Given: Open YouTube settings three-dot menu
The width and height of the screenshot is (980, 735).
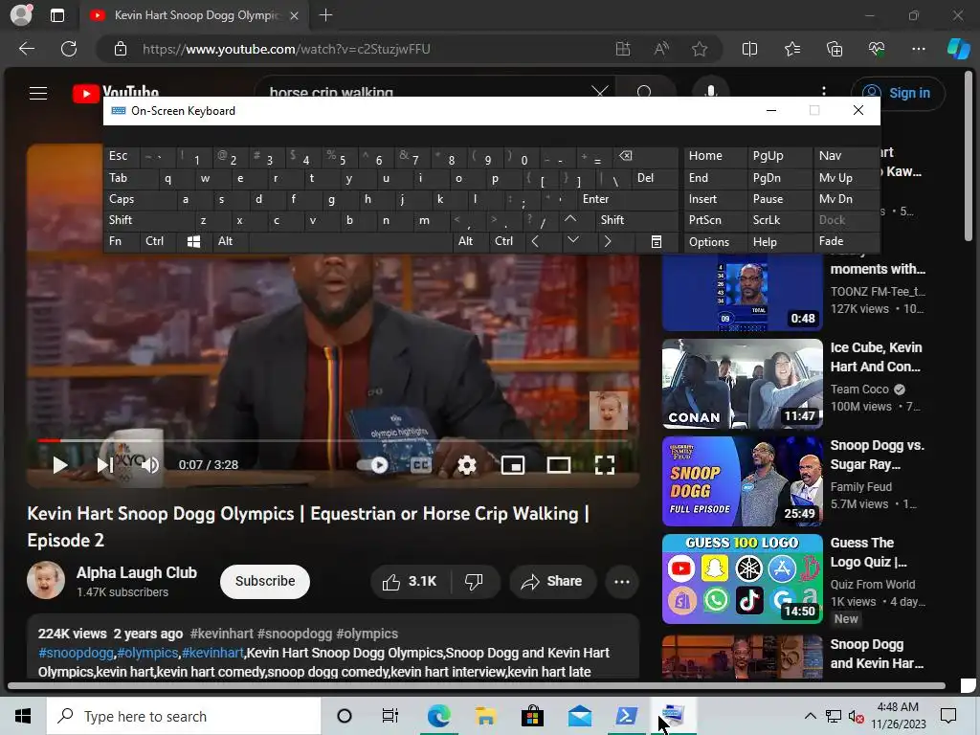Looking at the screenshot, I should point(824,91).
